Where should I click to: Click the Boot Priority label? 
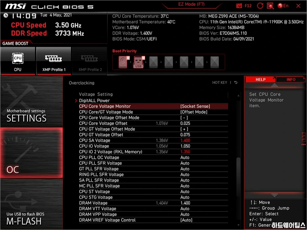pyautogui.click(x=124, y=51)
